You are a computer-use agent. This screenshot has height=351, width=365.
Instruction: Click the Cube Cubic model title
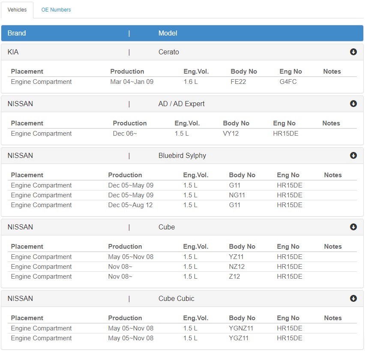tap(176, 298)
